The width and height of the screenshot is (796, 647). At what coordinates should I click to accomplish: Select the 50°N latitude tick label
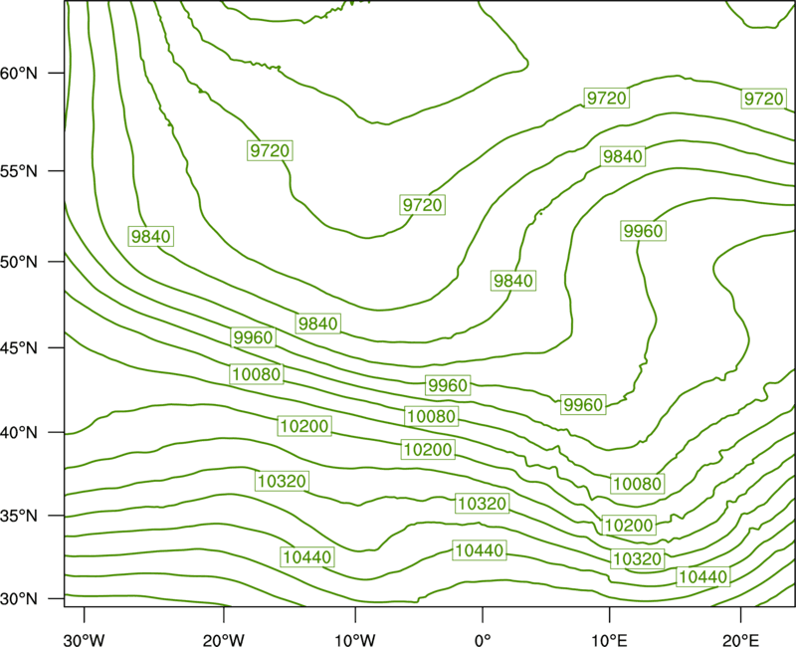tap(19, 262)
